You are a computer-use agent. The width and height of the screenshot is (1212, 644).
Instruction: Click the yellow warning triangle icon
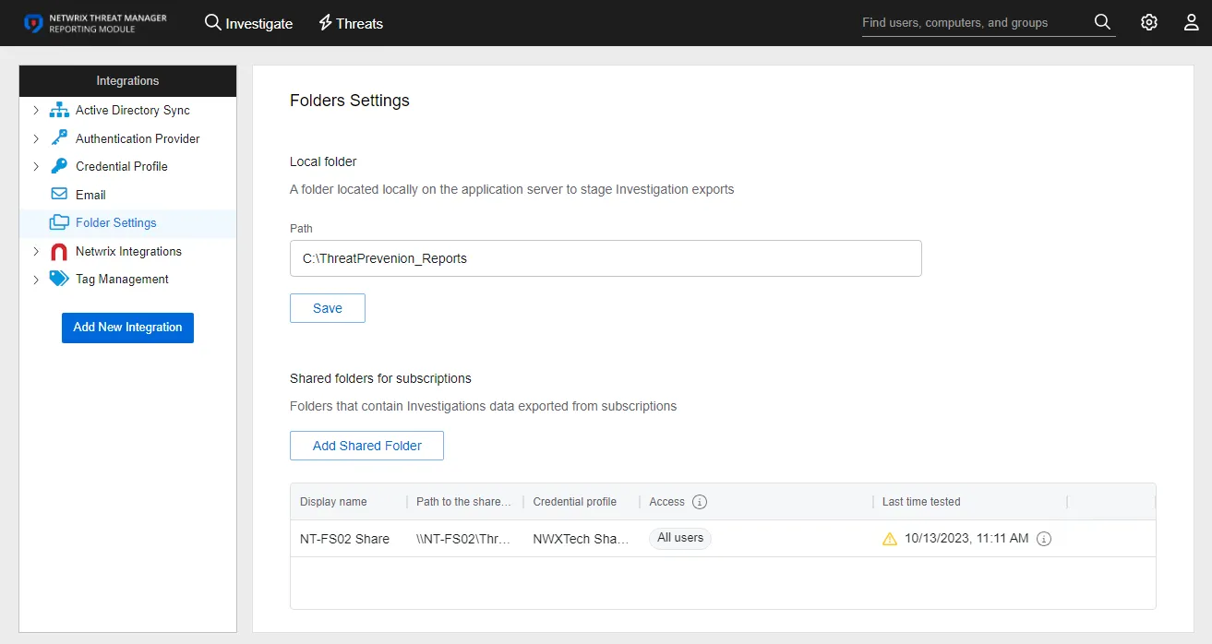click(x=890, y=539)
